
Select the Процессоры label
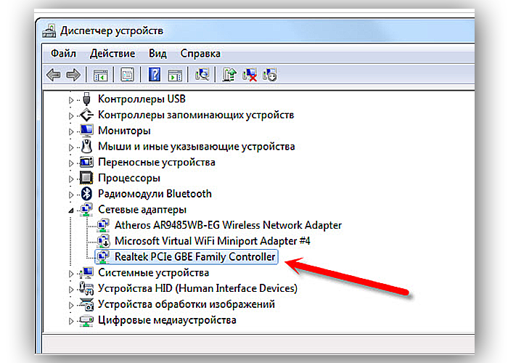coord(129,178)
